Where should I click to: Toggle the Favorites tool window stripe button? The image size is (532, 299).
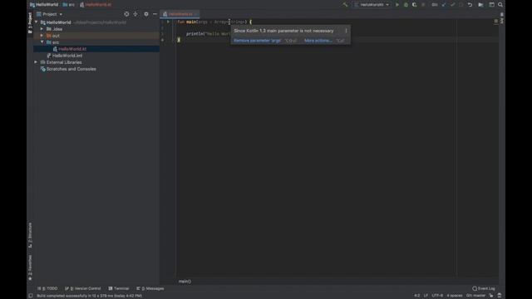[30, 267]
